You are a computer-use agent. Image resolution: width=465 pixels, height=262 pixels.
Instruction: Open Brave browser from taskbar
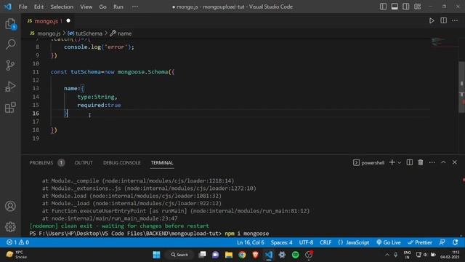[255, 255]
